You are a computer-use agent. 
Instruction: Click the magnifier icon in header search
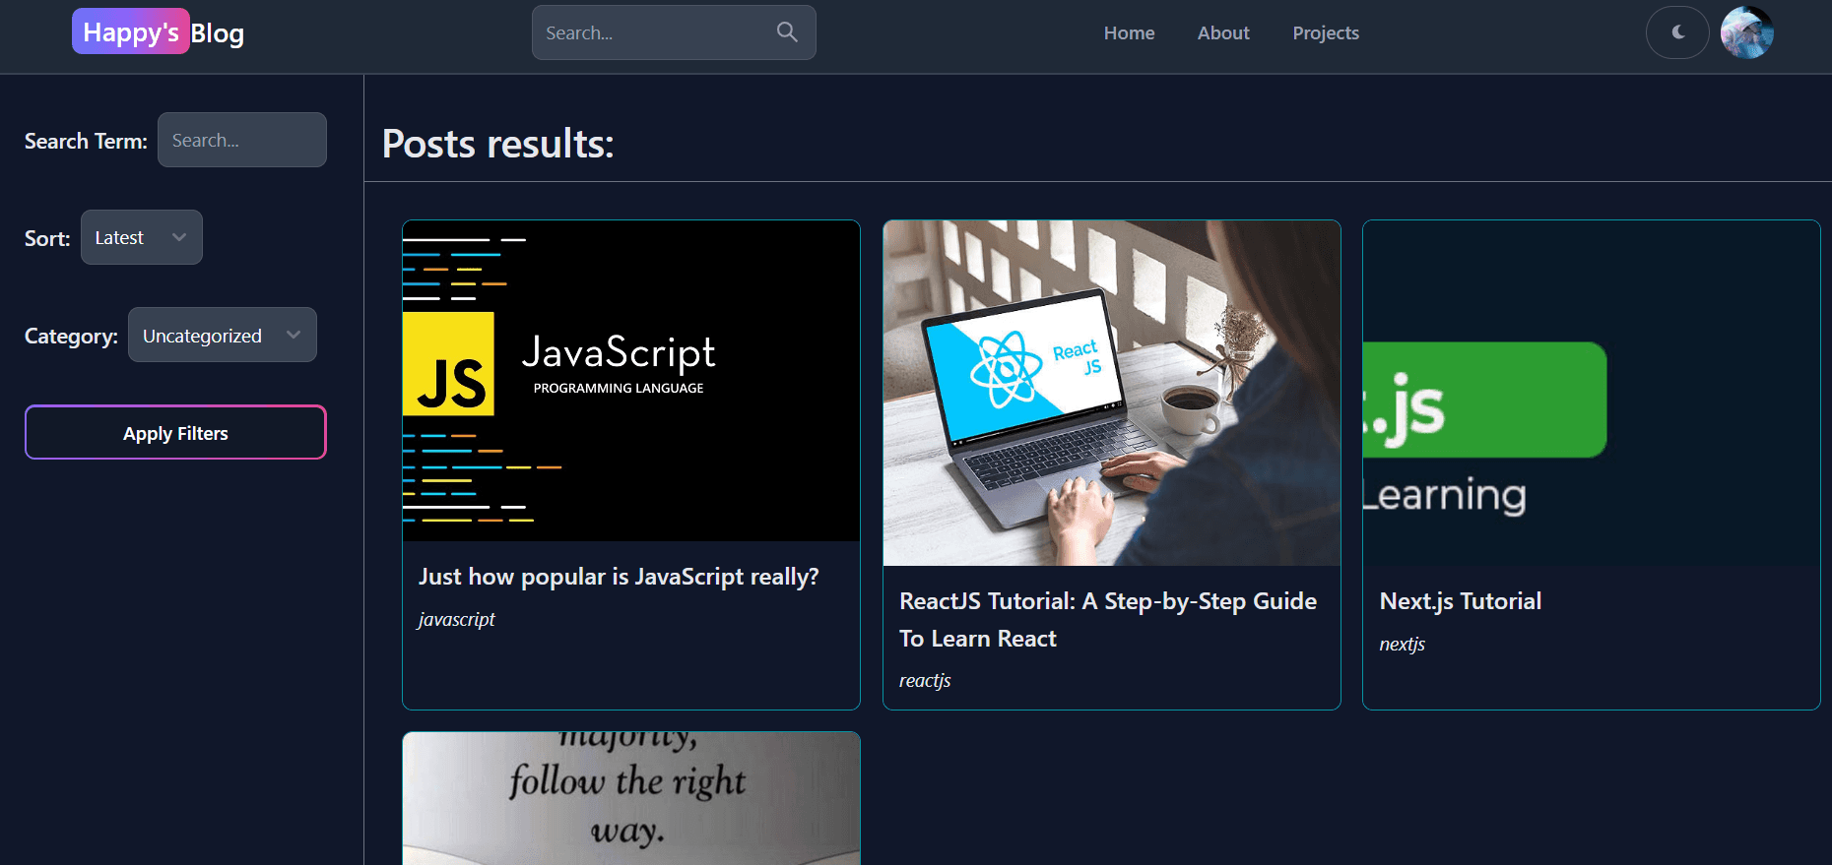(x=787, y=32)
